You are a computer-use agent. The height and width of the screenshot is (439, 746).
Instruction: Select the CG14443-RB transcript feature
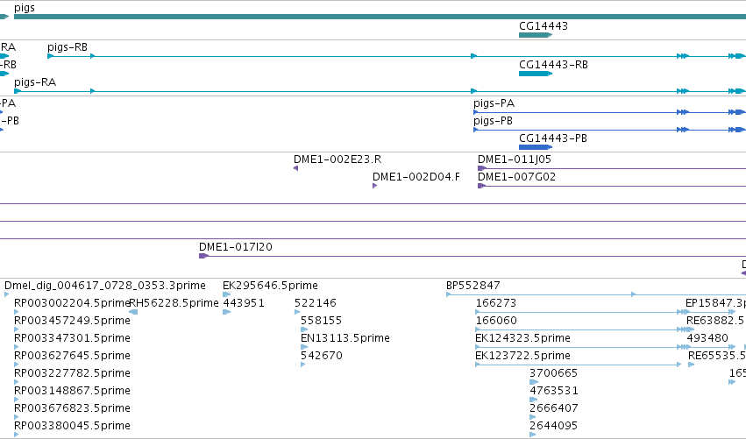click(x=536, y=74)
